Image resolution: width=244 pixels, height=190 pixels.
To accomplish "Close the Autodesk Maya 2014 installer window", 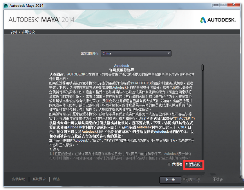I will tap(234, 5).
